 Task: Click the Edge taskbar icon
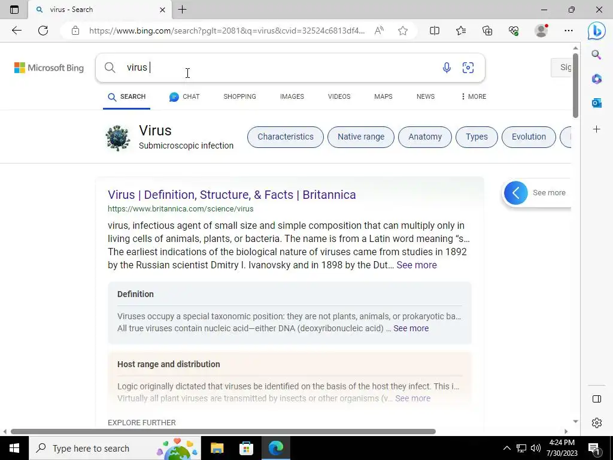[x=275, y=448]
